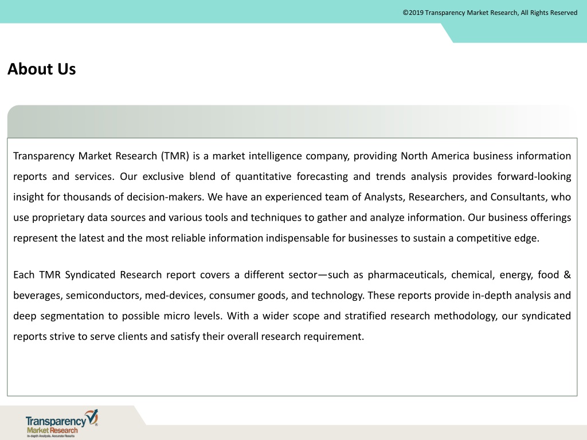
Task: Click the "About Us" heading
Action: [41, 69]
